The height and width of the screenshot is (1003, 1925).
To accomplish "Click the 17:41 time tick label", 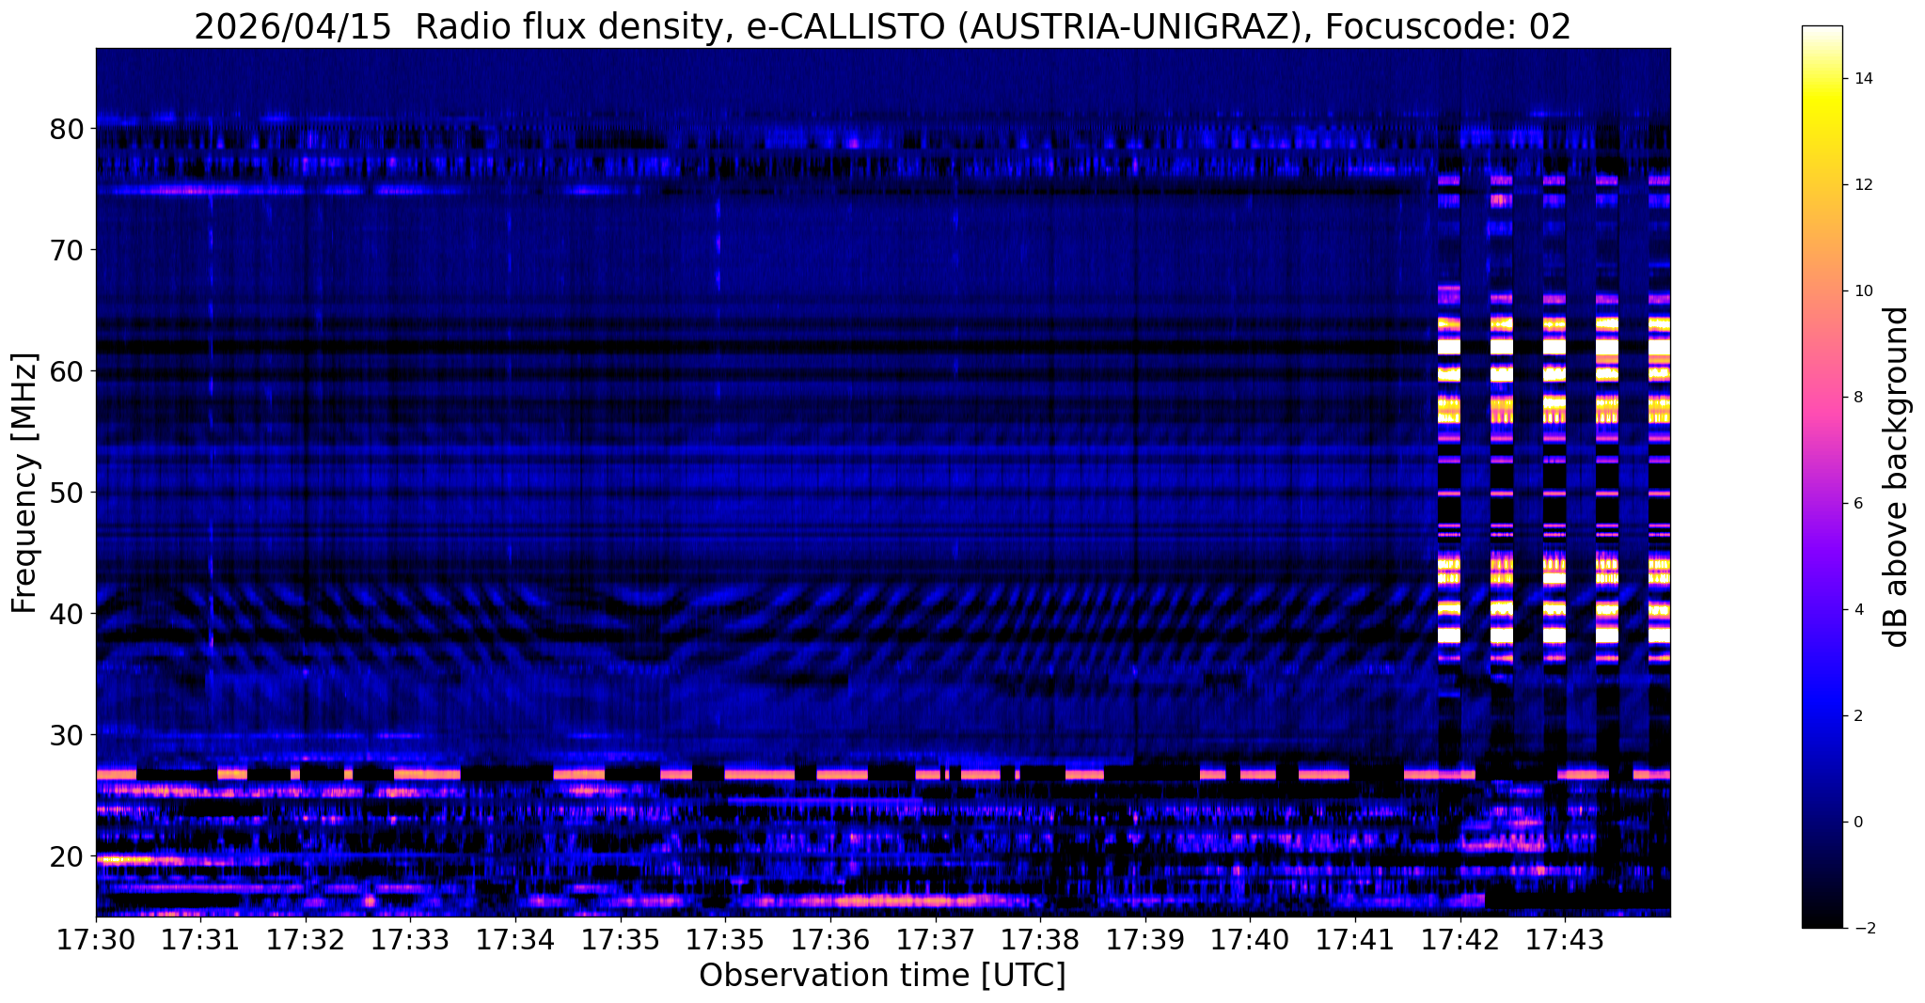I will (1355, 940).
